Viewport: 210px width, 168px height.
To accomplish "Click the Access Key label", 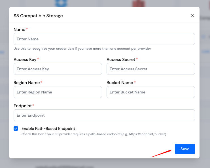I will coord(25,60).
